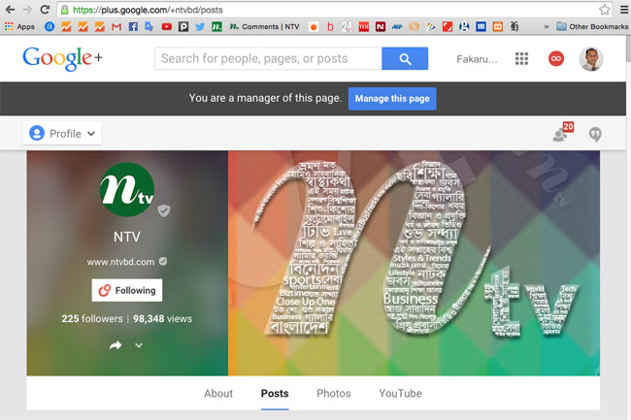Open the Apps shortcut in bookmarks bar
The width and height of the screenshot is (631, 420).
click(19, 26)
